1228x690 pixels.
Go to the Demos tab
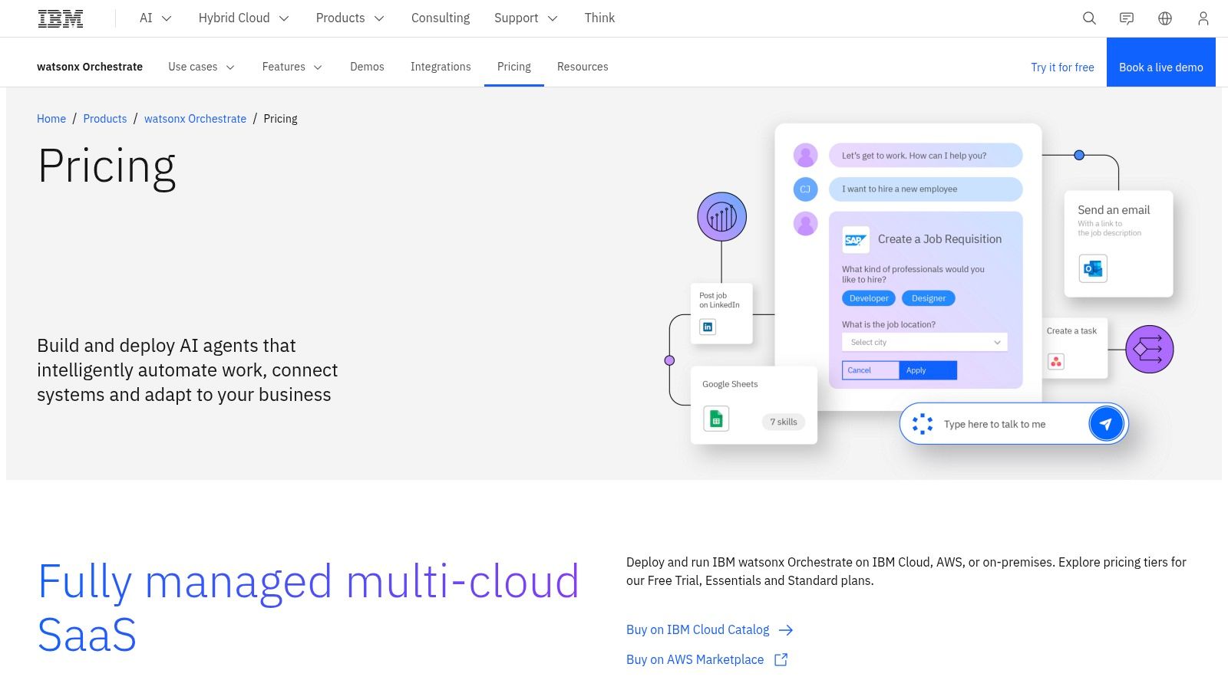click(367, 67)
